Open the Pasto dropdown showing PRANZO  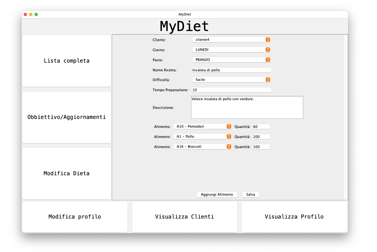(231, 60)
